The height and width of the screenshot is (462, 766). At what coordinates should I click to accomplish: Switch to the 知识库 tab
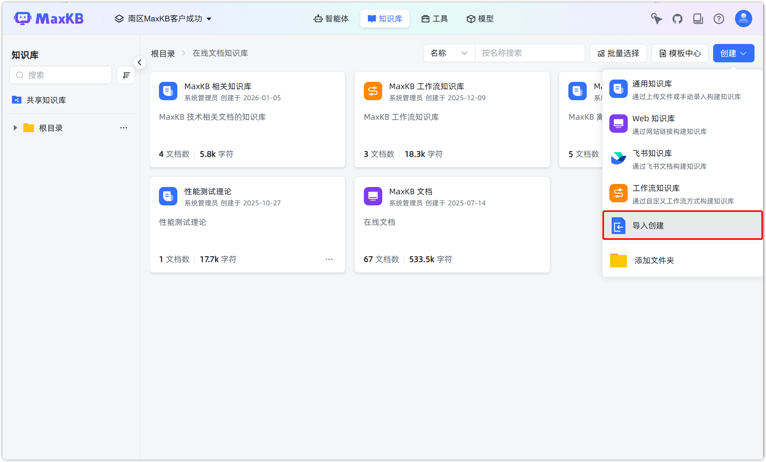pyautogui.click(x=385, y=19)
